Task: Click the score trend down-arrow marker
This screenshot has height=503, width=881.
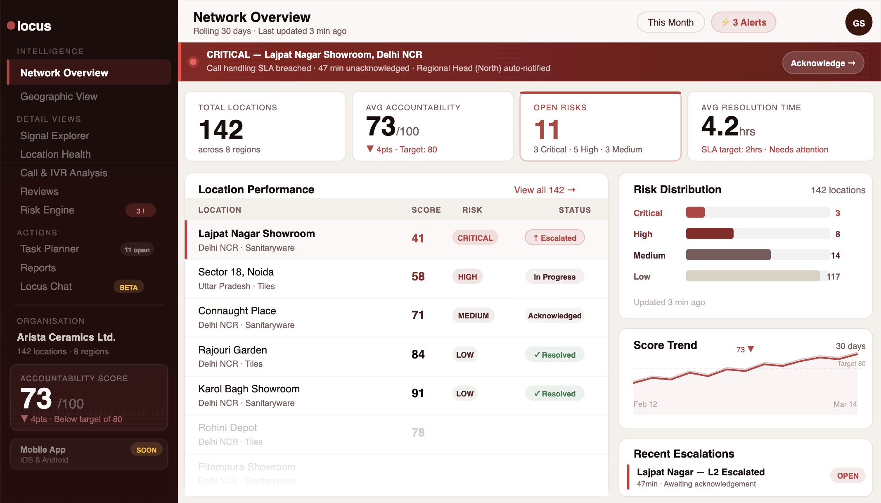Action: [x=751, y=349]
